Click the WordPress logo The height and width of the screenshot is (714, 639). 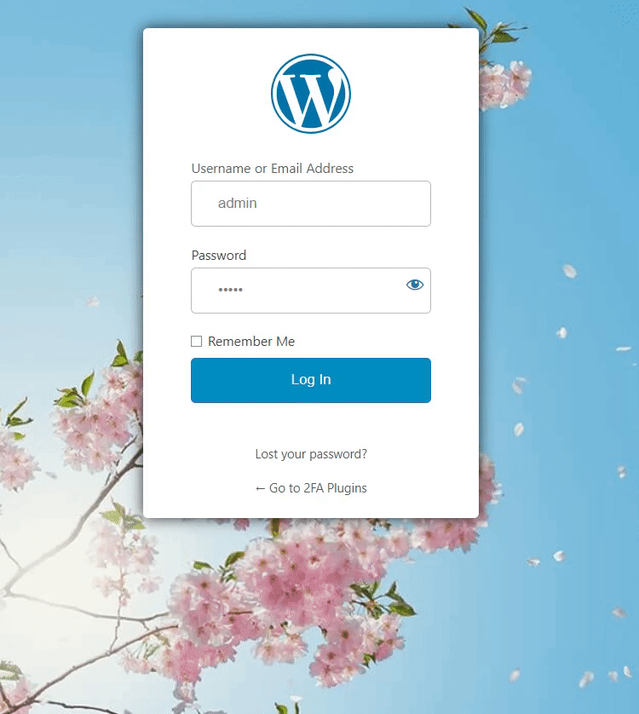(x=311, y=94)
